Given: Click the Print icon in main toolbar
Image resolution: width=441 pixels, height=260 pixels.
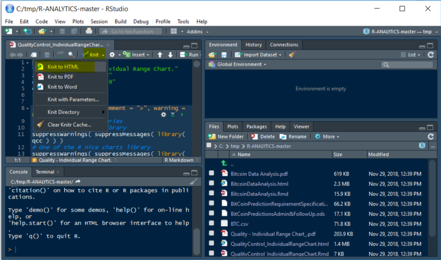Looking at the screenshot, I should (89, 31).
